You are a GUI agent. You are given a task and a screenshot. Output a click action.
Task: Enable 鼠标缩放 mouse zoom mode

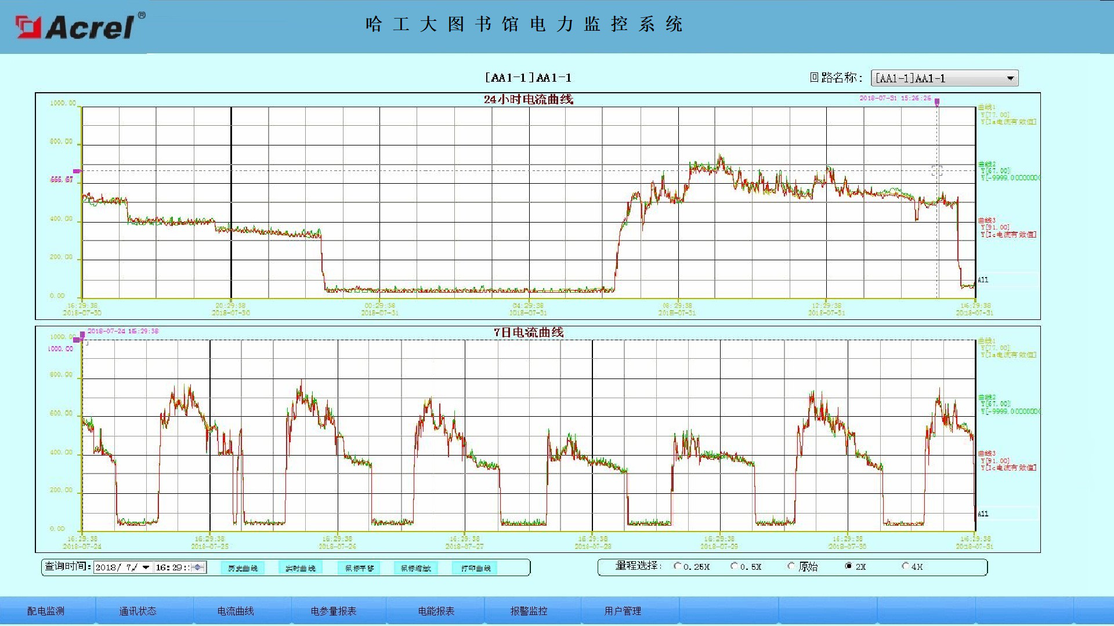pyautogui.click(x=415, y=568)
